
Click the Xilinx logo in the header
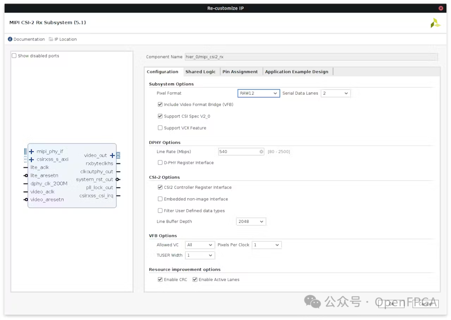pyautogui.click(x=435, y=23)
